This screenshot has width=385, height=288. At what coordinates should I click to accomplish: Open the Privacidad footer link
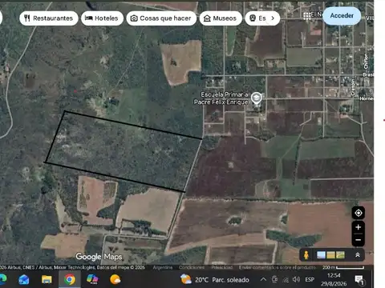[x=221, y=267]
